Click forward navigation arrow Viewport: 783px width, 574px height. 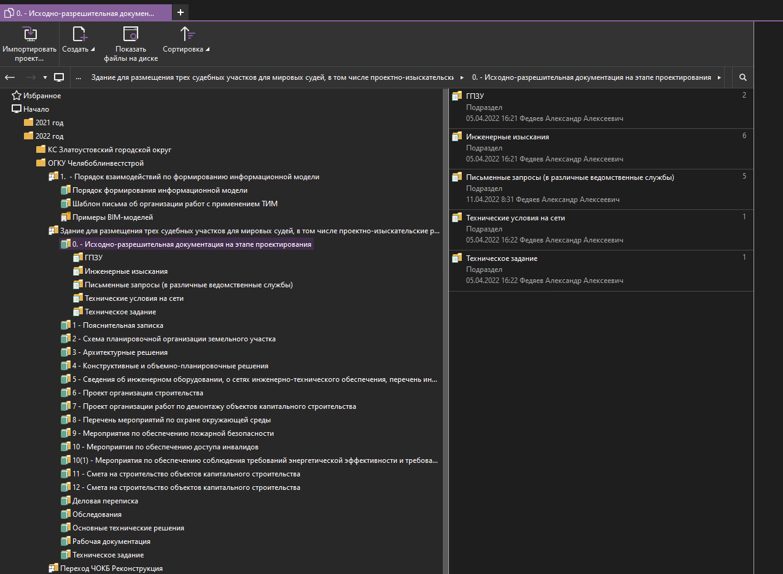coord(30,77)
